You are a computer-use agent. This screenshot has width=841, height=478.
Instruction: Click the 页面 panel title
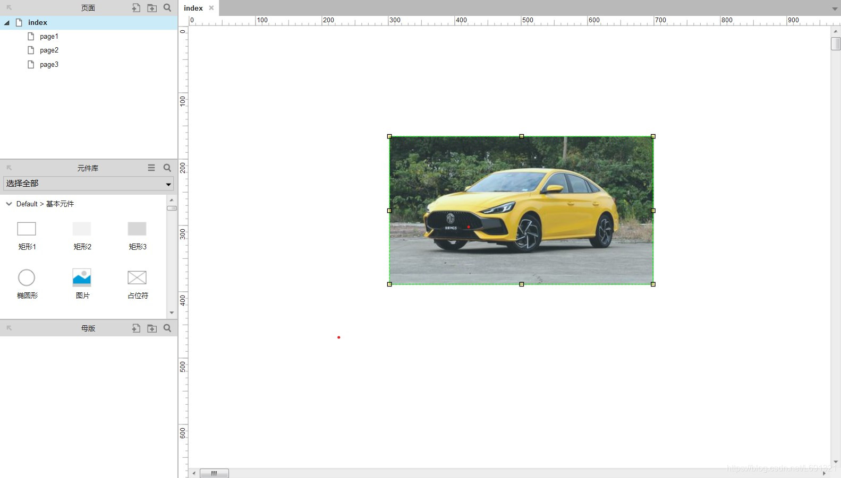tap(88, 8)
